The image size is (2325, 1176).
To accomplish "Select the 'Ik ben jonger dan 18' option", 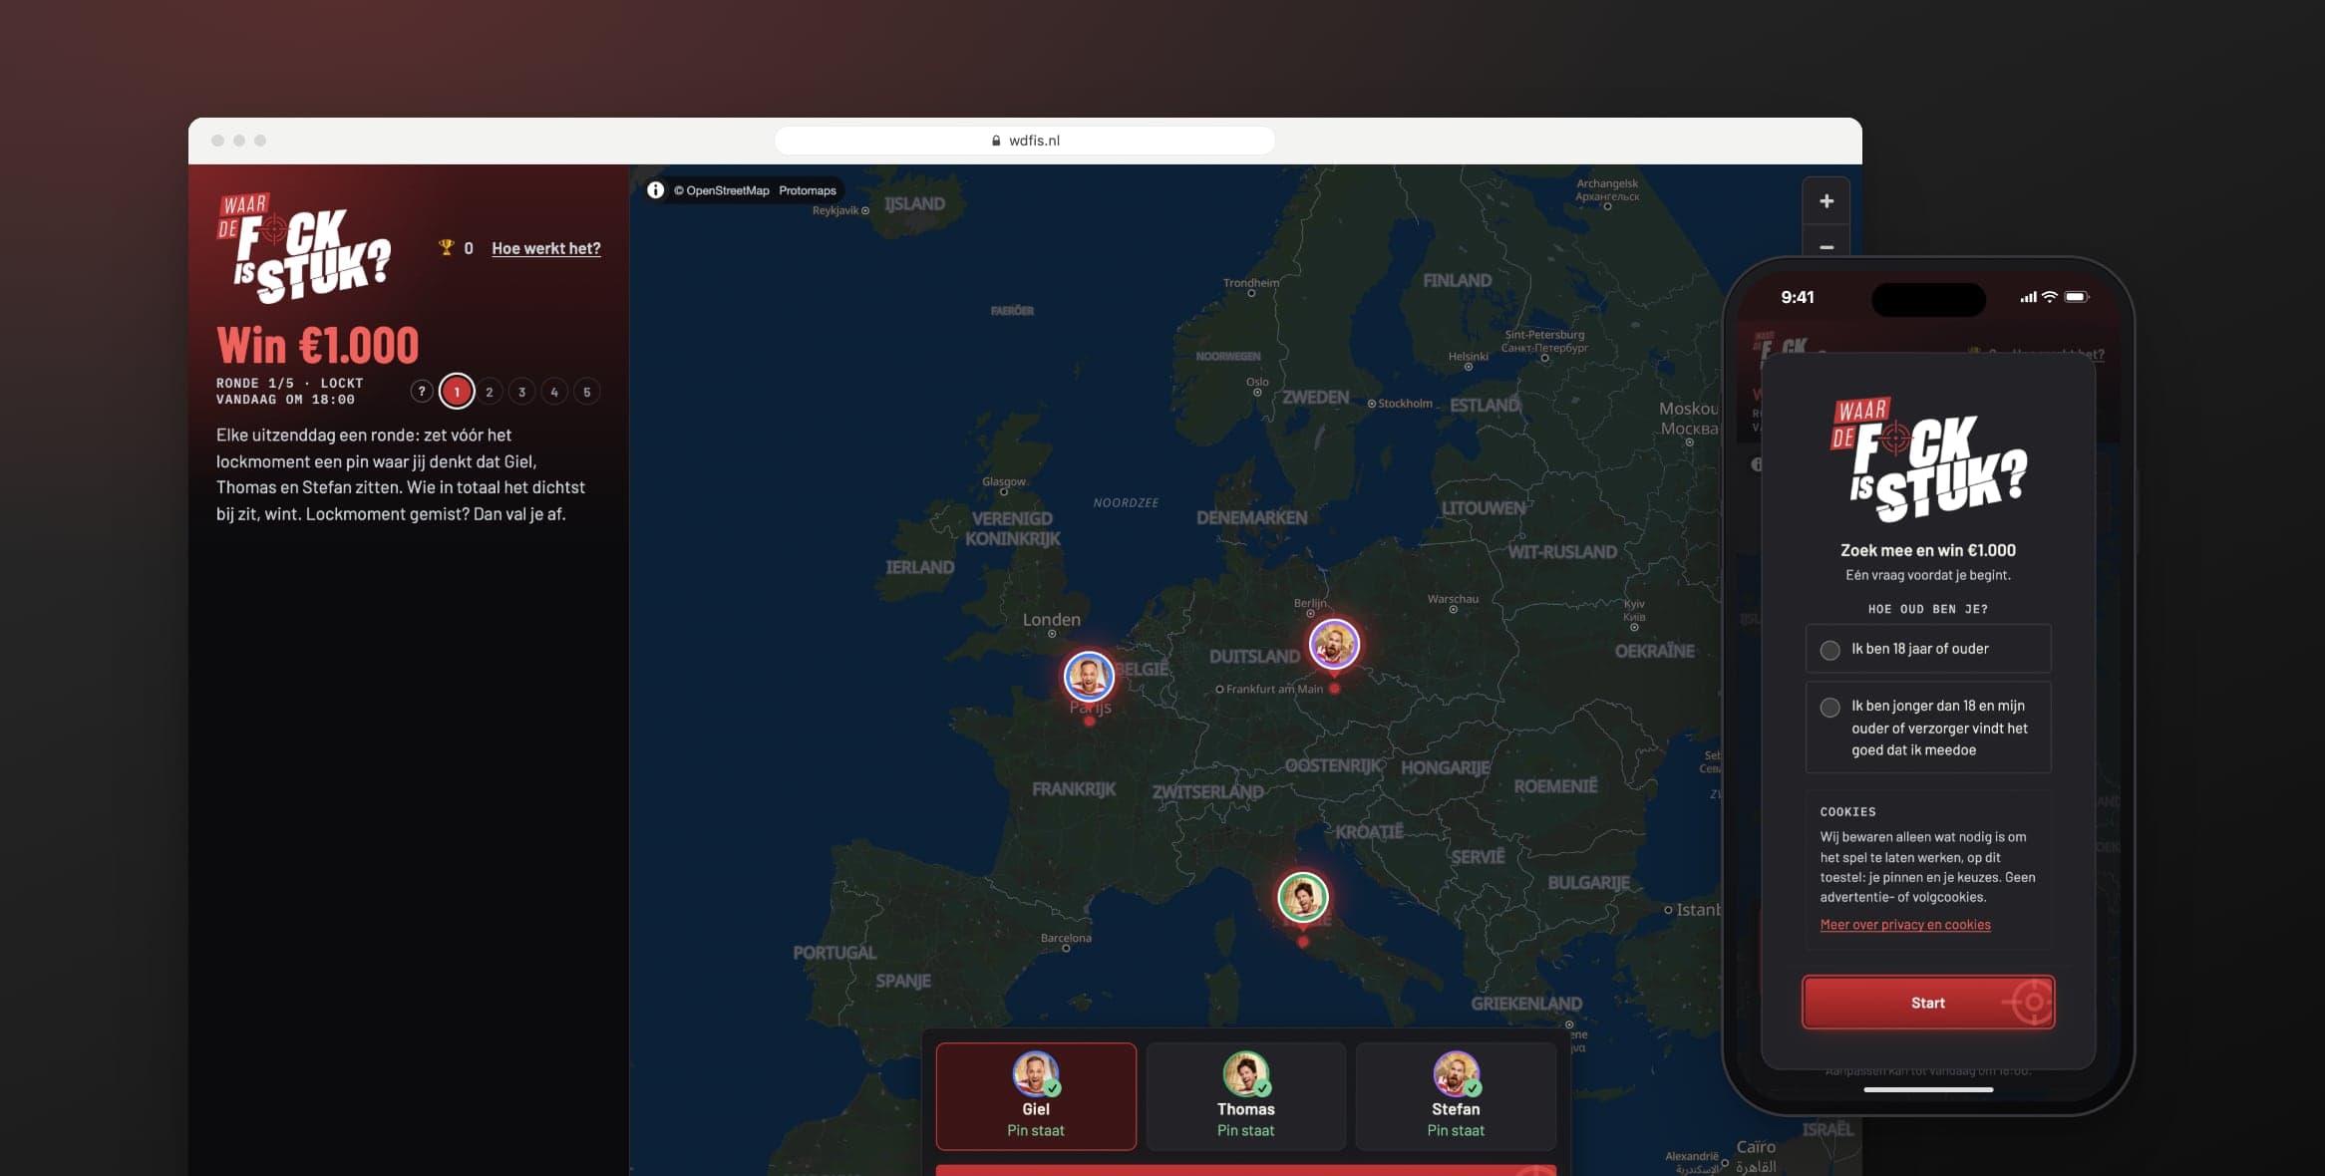I will pyautogui.click(x=1928, y=728).
